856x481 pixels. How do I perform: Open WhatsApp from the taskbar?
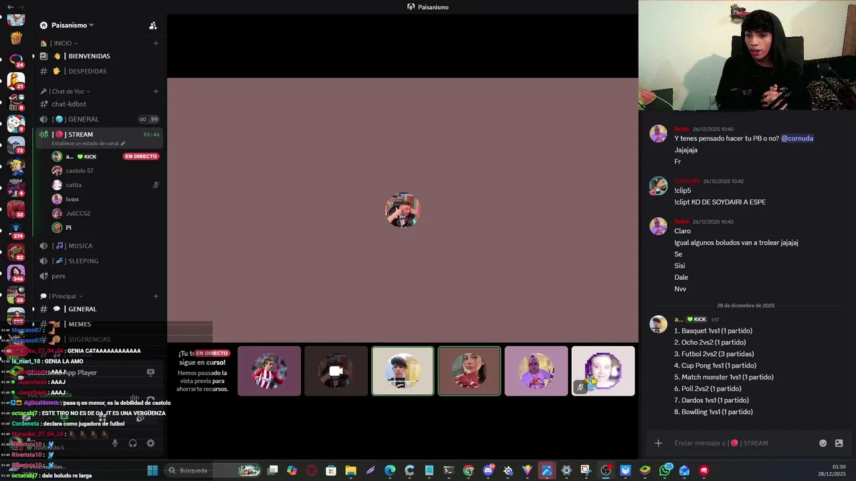pyautogui.click(x=665, y=470)
